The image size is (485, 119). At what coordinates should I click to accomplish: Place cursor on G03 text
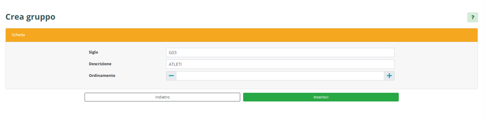point(173,53)
